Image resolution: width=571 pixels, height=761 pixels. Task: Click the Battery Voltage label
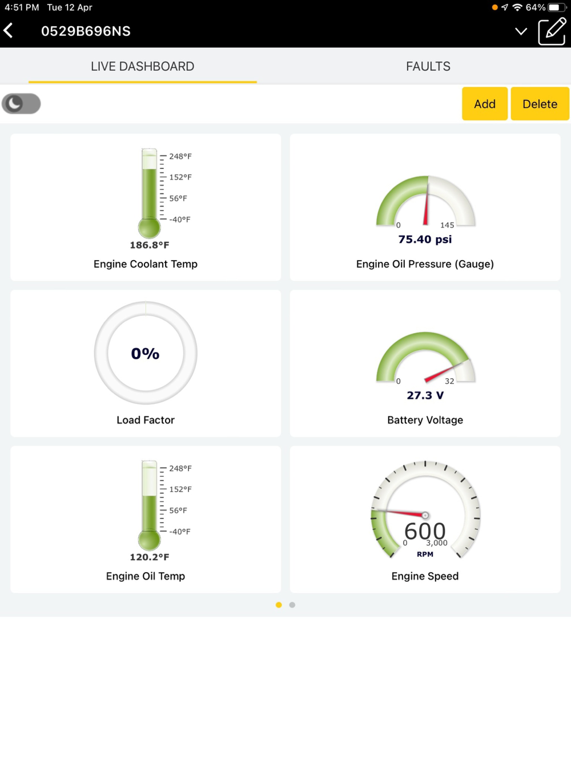coord(425,420)
